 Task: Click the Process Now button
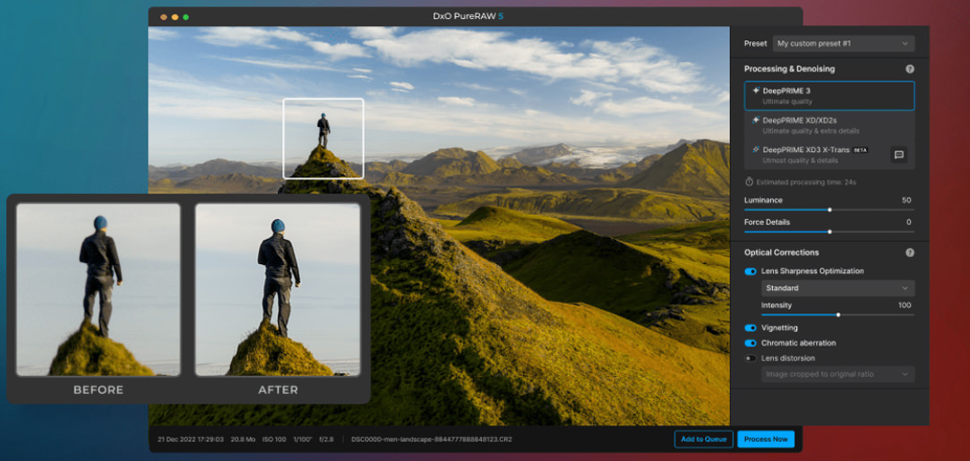766,439
